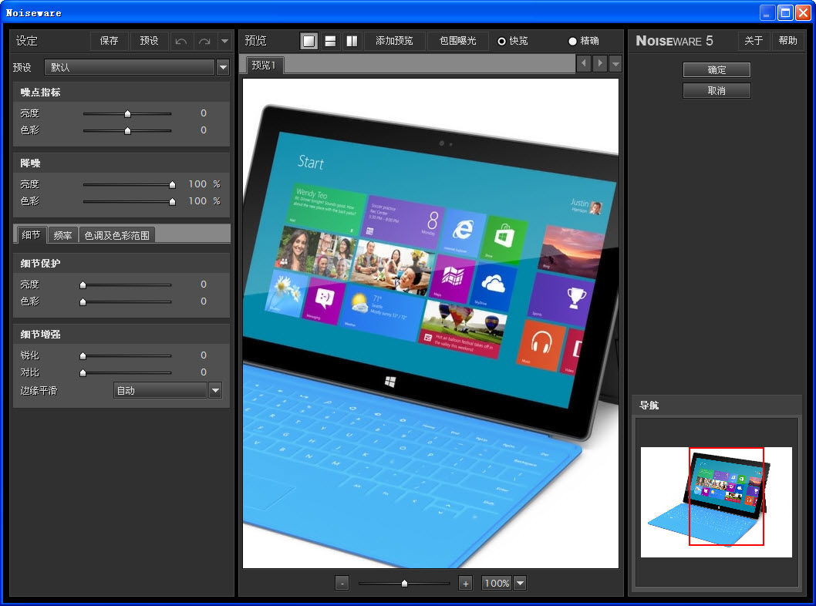
Task: Click the navigator thumbnail image
Action: [716, 502]
